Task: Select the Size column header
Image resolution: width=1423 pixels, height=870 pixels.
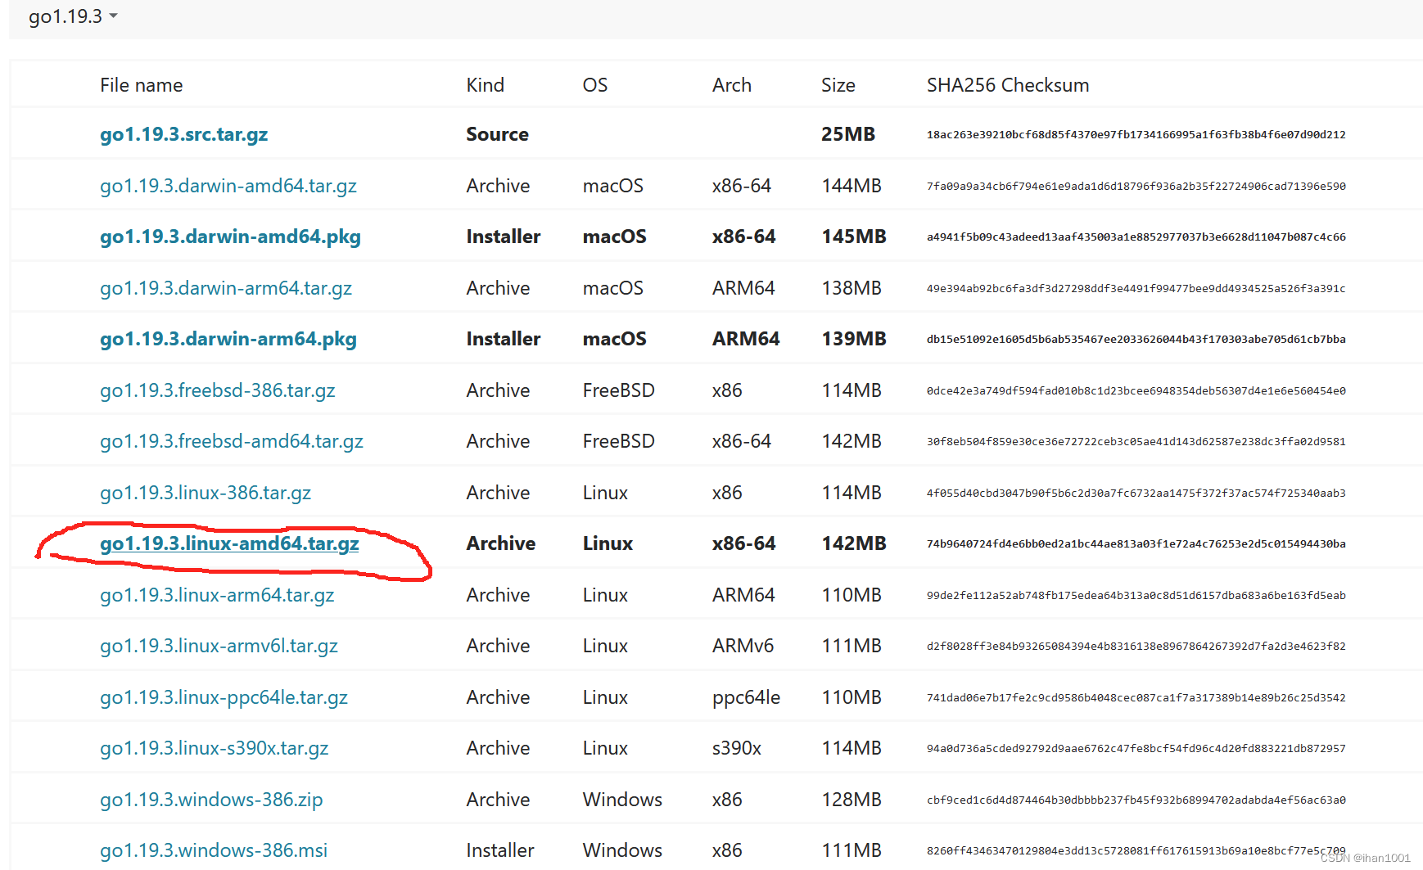Action: (838, 85)
